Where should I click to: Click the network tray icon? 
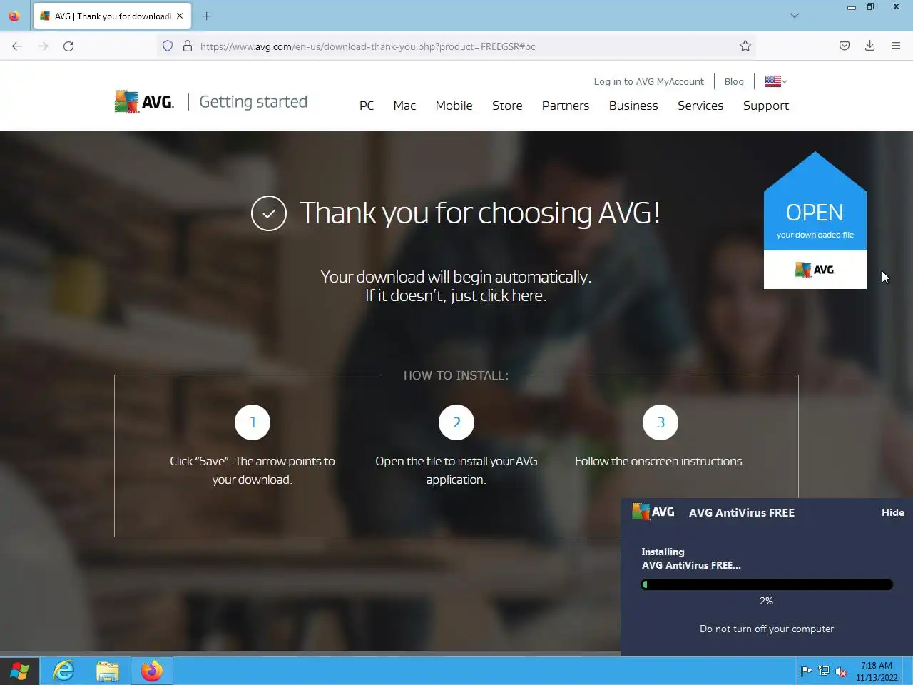tap(824, 671)
